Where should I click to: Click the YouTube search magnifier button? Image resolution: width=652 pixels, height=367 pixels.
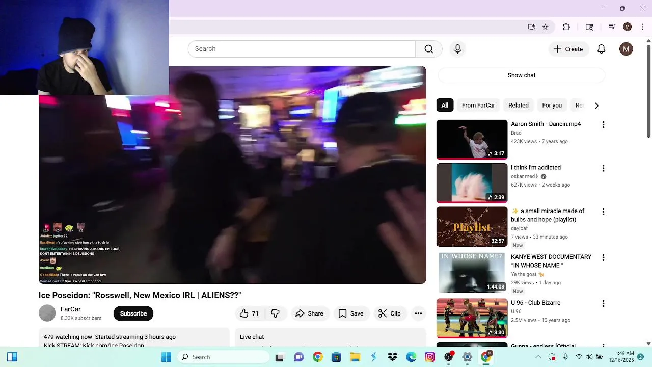tap(429, 49)
